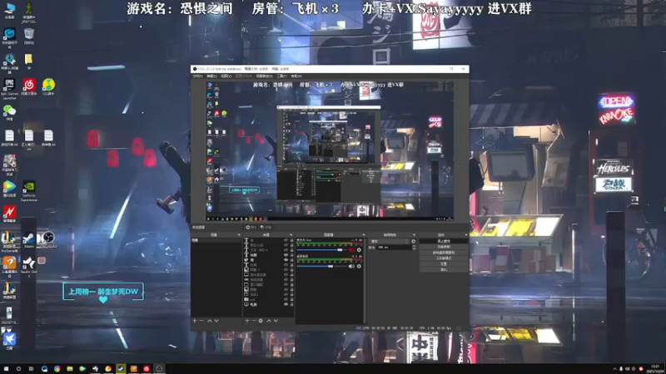Open transition properties icon beside transition dropdown

coord(413,241)
